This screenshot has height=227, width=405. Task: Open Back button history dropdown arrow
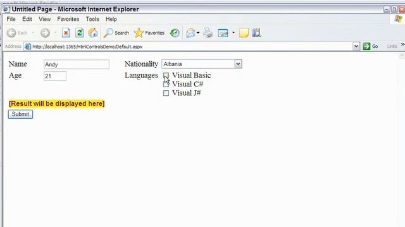(x=33, y=33)
